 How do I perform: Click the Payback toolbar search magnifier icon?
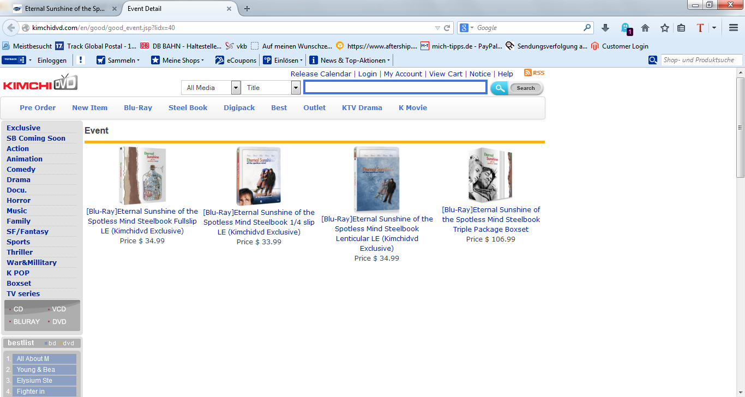click(x=653, y=60)
